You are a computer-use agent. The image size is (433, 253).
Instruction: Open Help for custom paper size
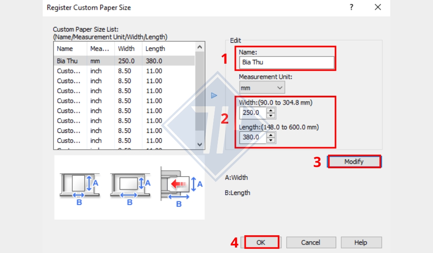361,242
